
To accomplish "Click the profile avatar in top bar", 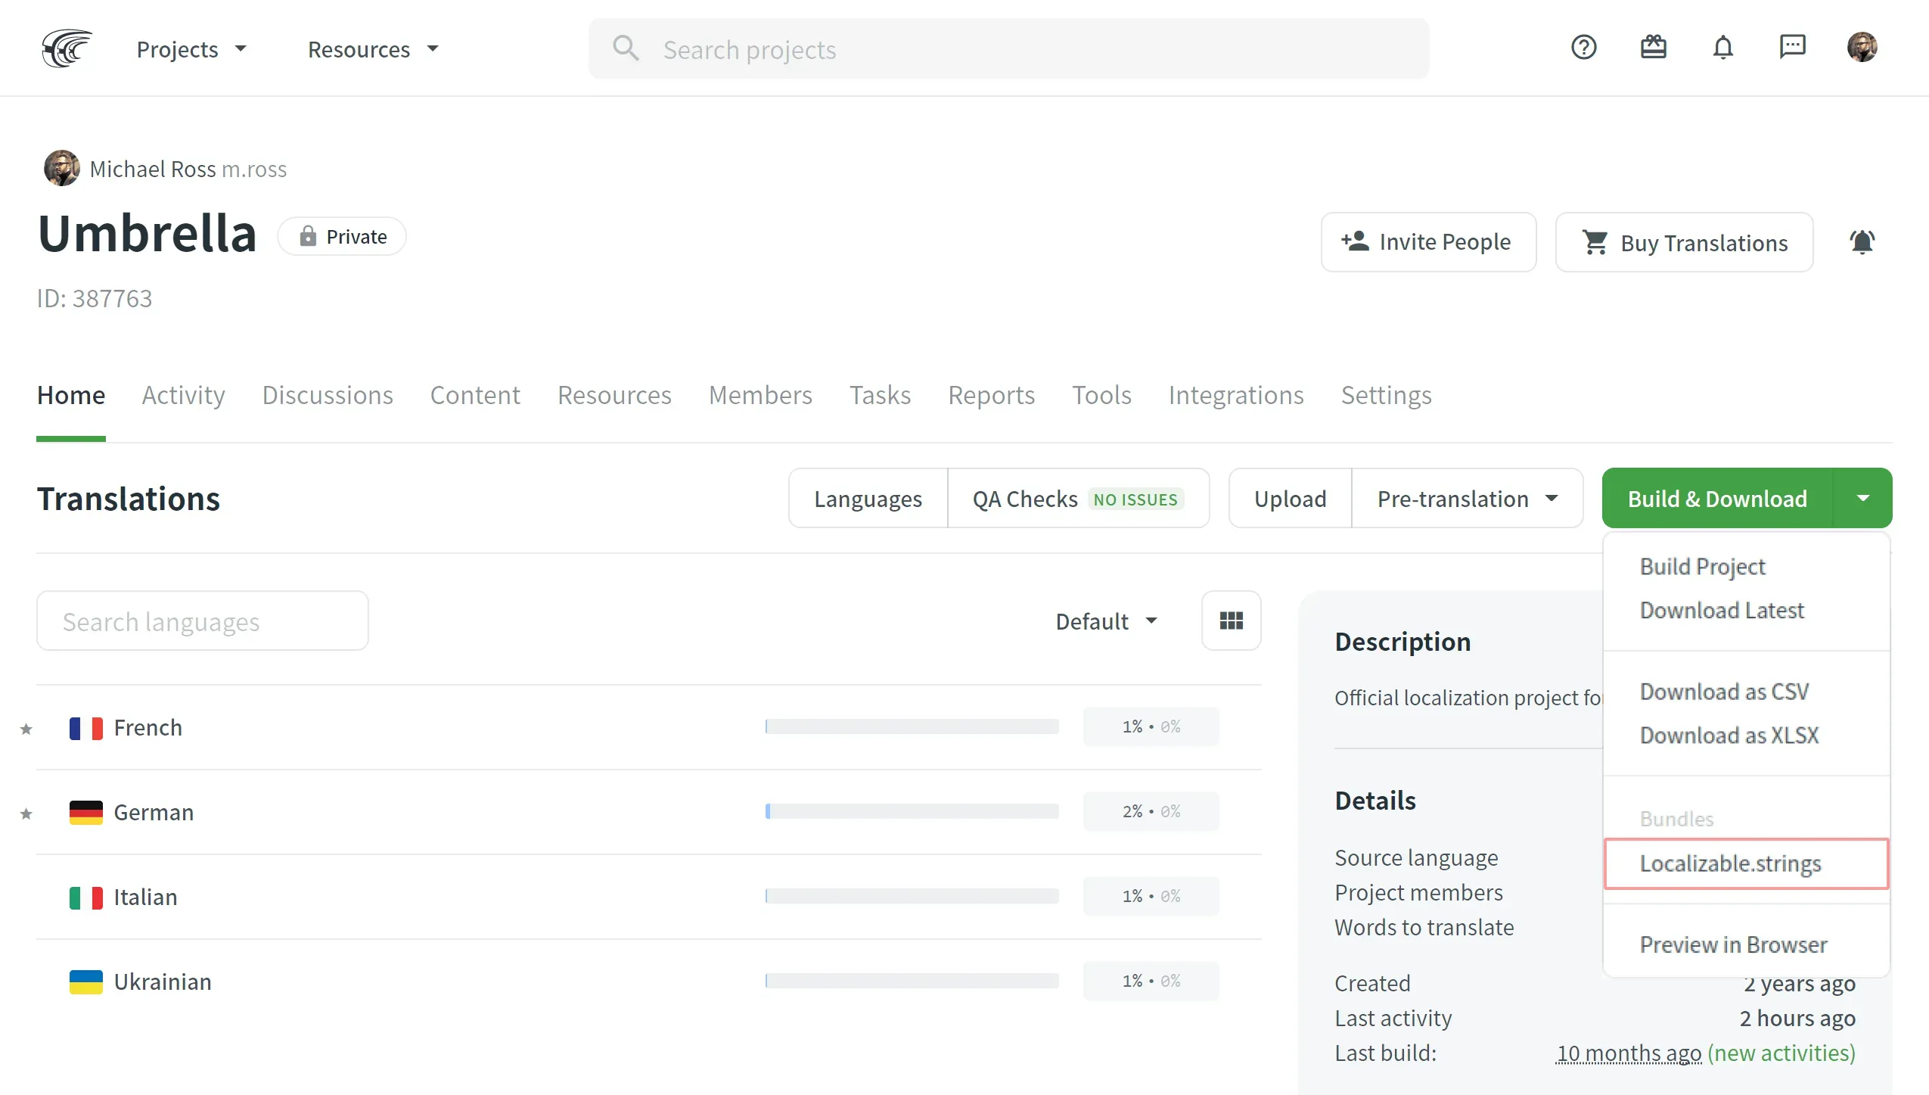I will [x=1862, y=48].
